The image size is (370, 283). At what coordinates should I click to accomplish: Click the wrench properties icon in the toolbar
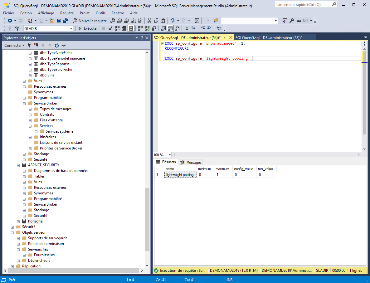click(x=292, y=21)
